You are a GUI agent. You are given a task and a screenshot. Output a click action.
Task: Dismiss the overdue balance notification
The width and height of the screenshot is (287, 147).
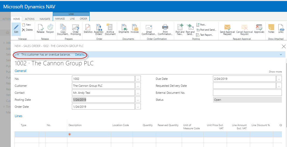click(x=18, y=55)
